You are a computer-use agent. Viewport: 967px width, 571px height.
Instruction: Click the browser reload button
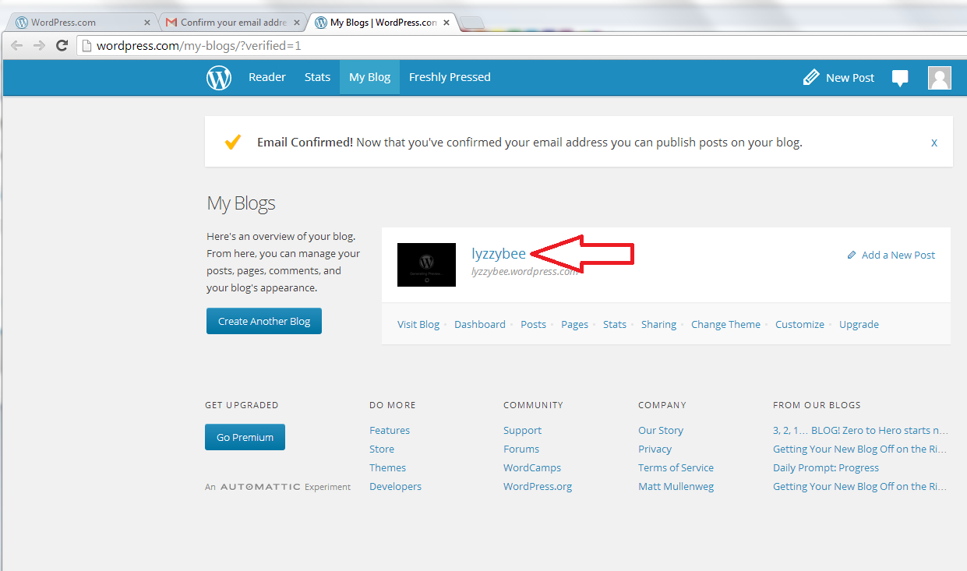tap(62, 46)
